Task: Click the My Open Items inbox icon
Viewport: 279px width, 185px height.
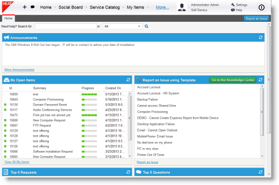Action: point(7,80)
